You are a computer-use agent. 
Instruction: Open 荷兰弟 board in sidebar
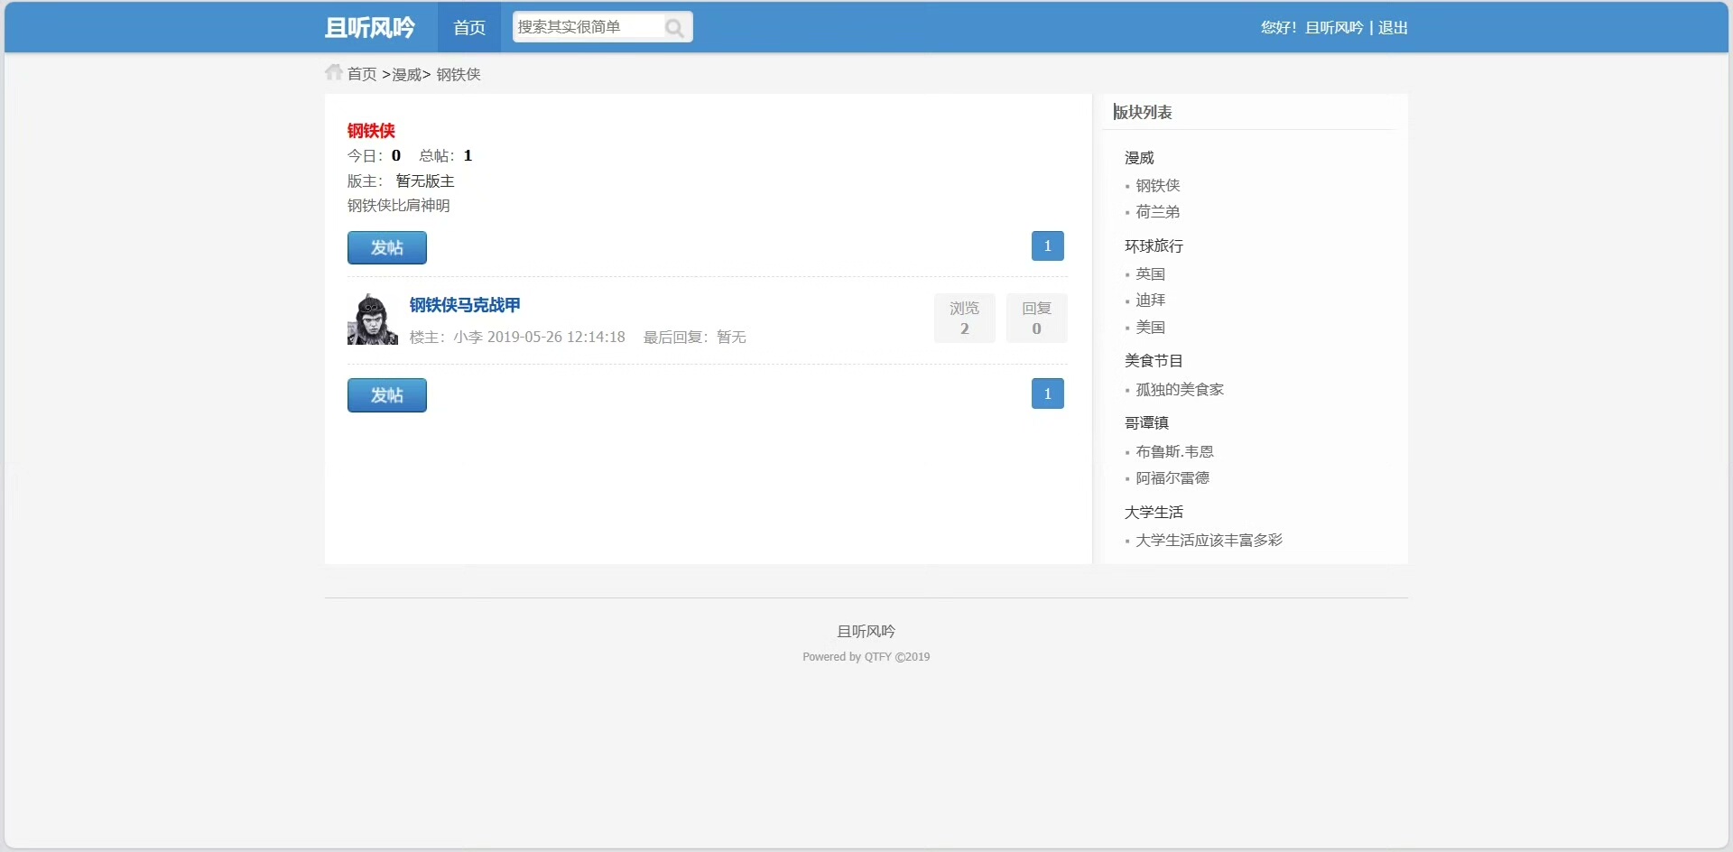(x=1158, y=211)
